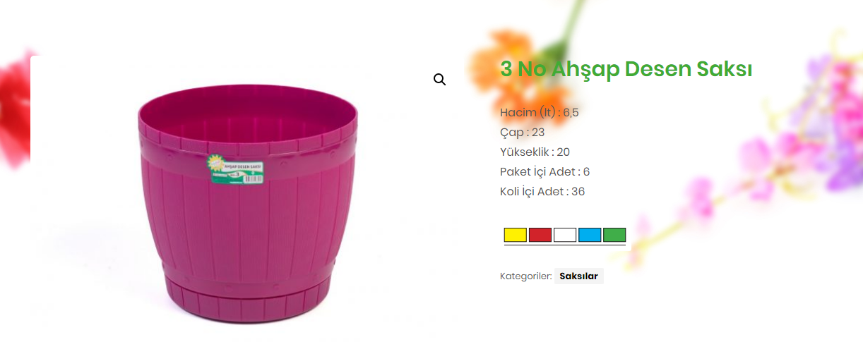Image resolution: width=863 pixels, height=342 pixels.
Task: Pick the blue color swatch
Action: point(590,235)
